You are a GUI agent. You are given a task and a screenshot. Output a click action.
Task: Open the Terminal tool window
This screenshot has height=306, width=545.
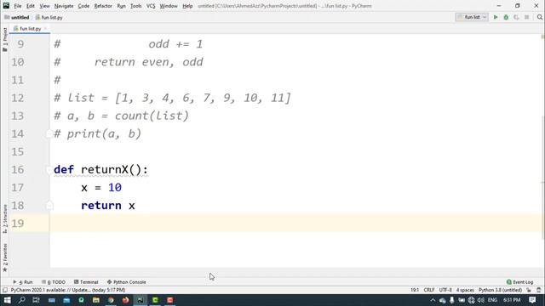[86, 282]
